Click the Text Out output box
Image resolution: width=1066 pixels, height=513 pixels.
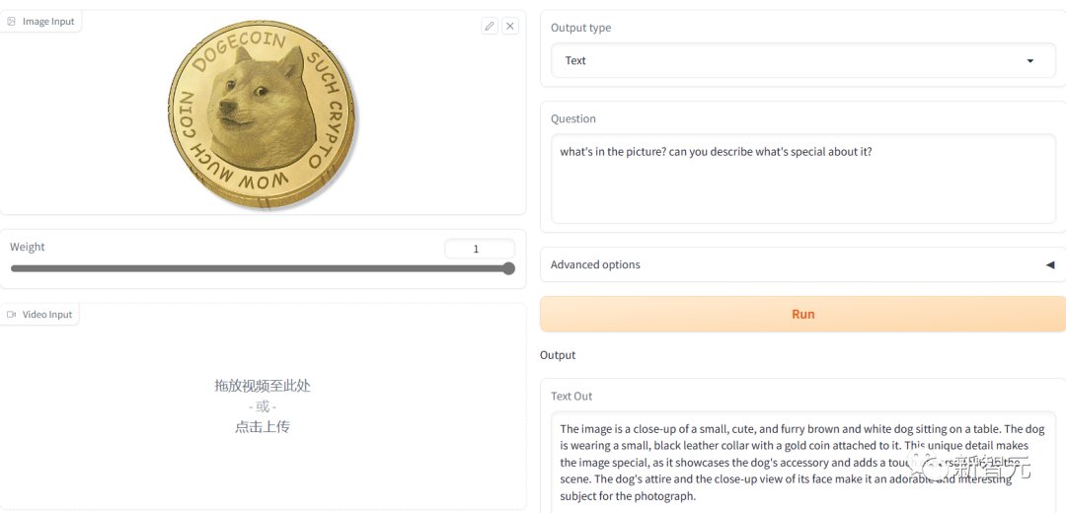coord(802,462)
